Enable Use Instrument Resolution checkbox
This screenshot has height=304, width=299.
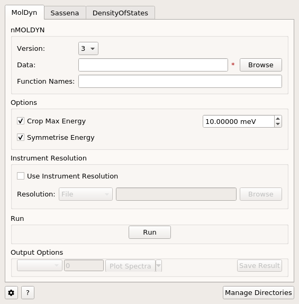point(21,176)
